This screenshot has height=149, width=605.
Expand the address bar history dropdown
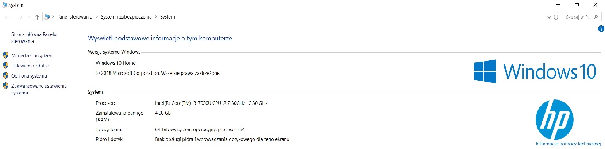[549, 17]
